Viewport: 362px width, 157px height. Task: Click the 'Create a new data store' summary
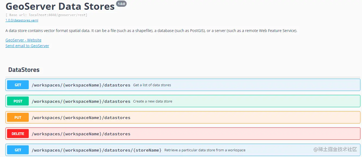pos(153,101)
